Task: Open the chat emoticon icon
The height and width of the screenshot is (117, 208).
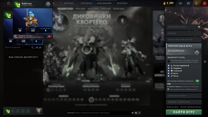Action: (x=132, y=113)
